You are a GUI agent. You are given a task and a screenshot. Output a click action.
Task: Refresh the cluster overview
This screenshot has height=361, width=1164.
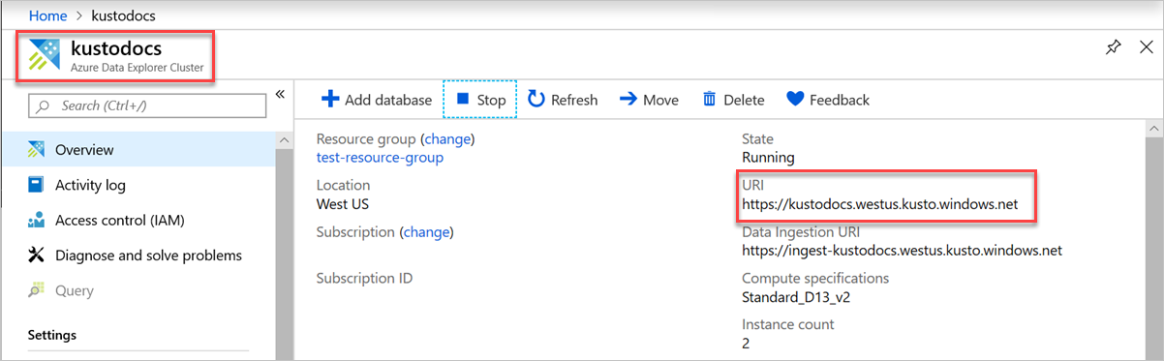click(563, 100)
